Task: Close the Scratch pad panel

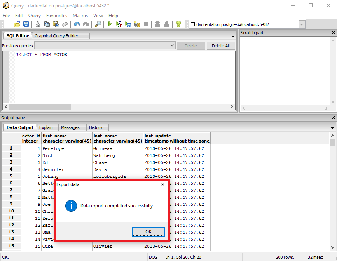Action: (333, 33)
